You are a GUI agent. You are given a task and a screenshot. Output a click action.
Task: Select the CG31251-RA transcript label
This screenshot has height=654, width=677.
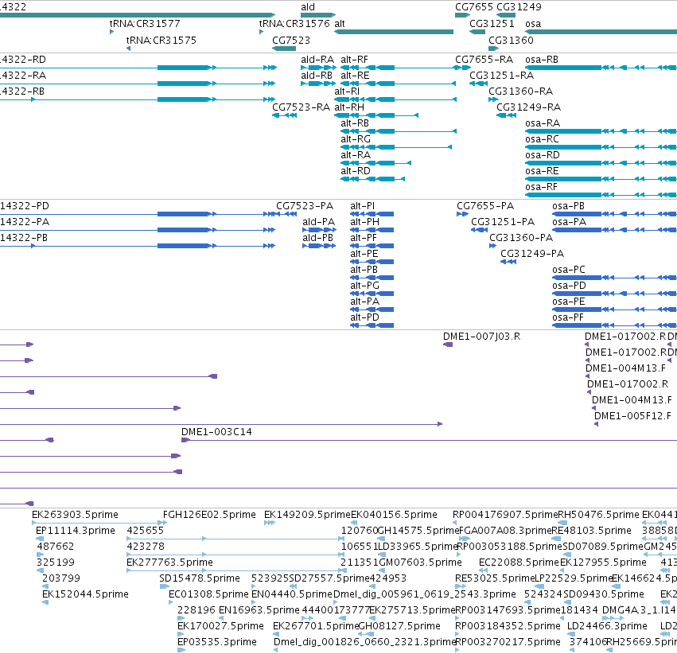pyautogui.click(x=502, y=76)
